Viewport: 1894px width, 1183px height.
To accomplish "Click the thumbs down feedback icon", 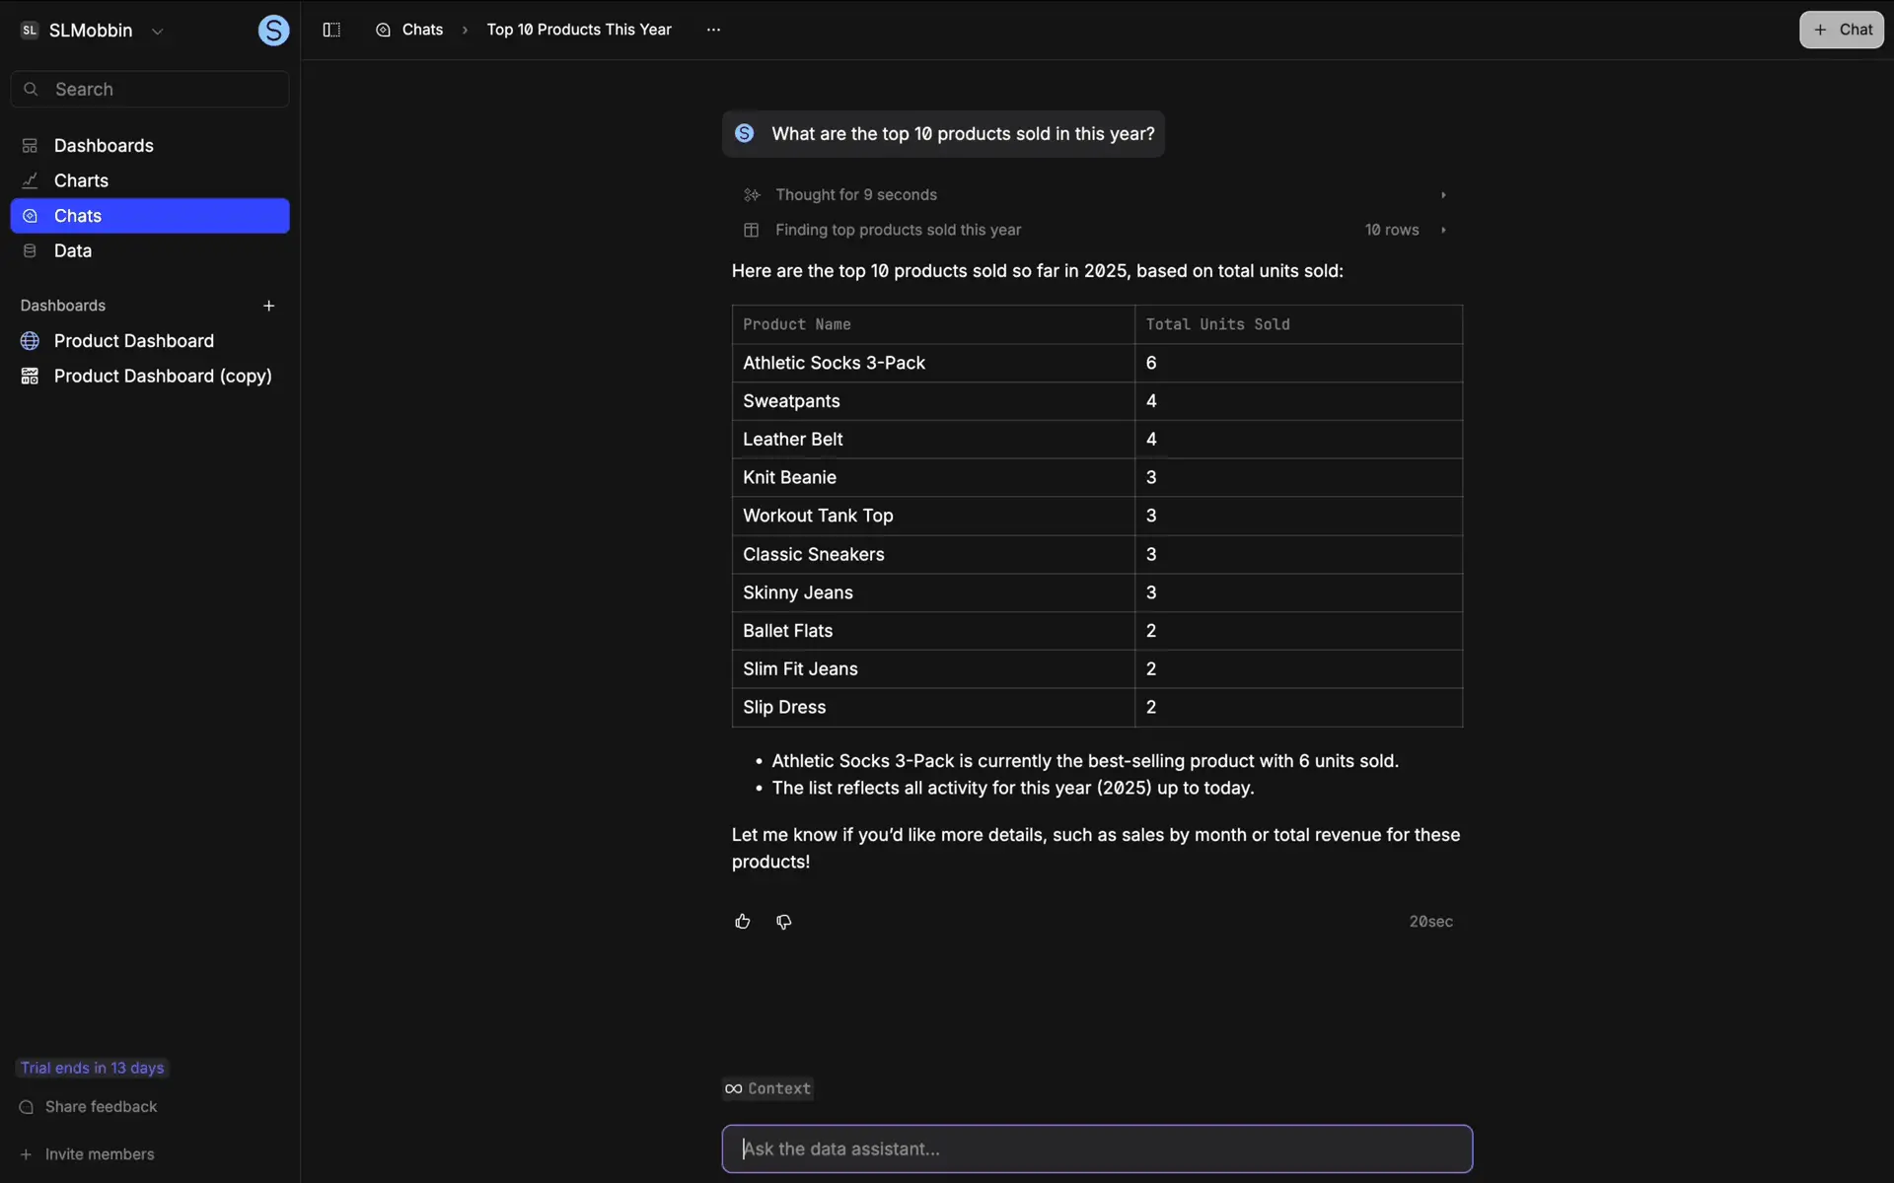I will [783, 922].
